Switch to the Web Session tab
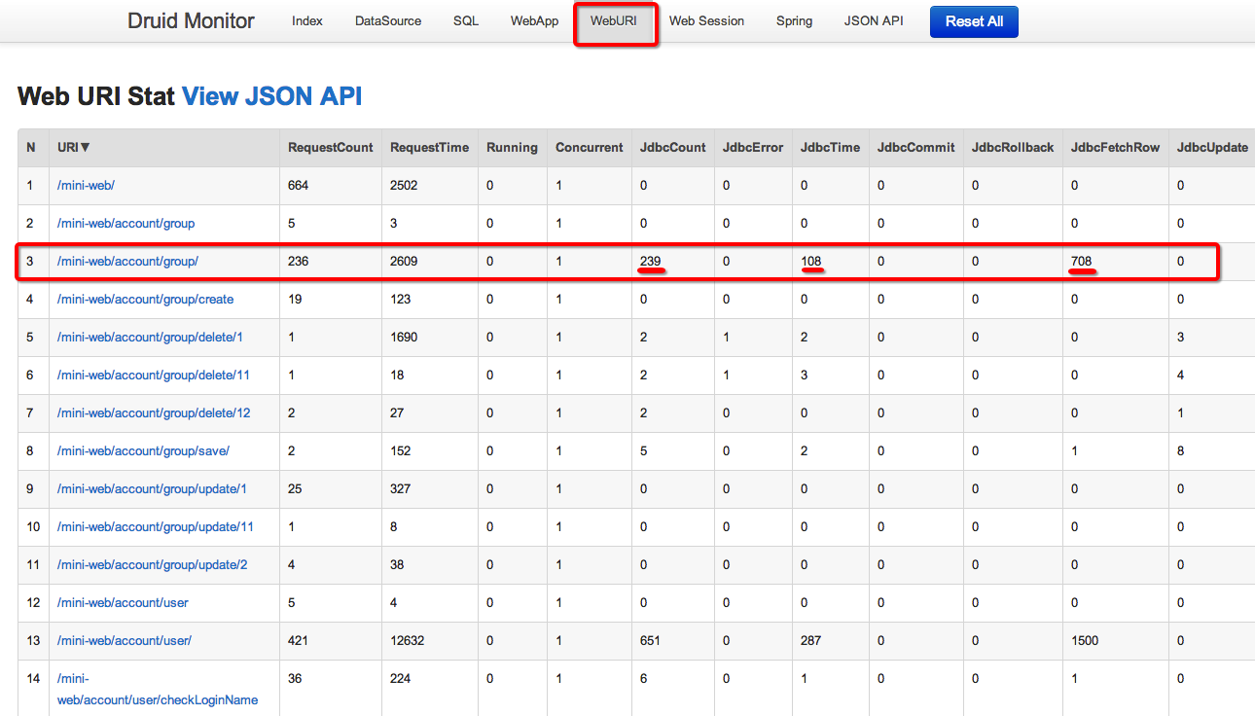This screenshot has height=716, width=1255. pyautogui.click(x=706, y=20)
